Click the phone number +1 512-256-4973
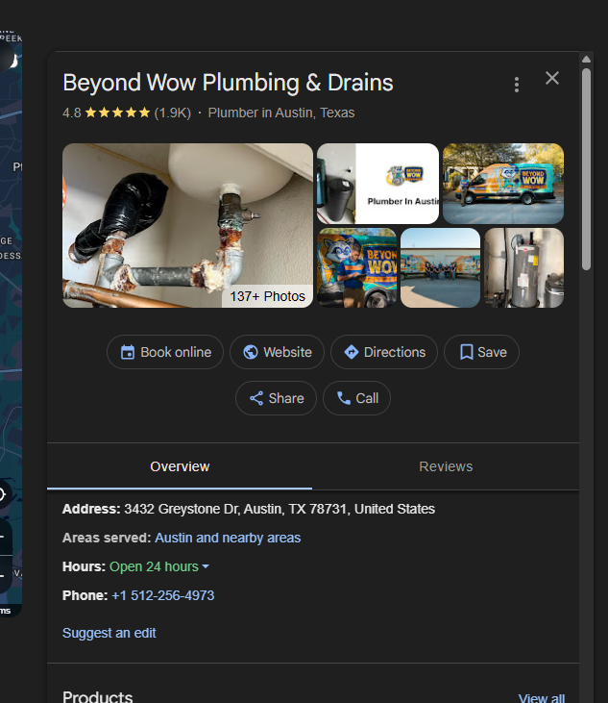 (163, 595)
